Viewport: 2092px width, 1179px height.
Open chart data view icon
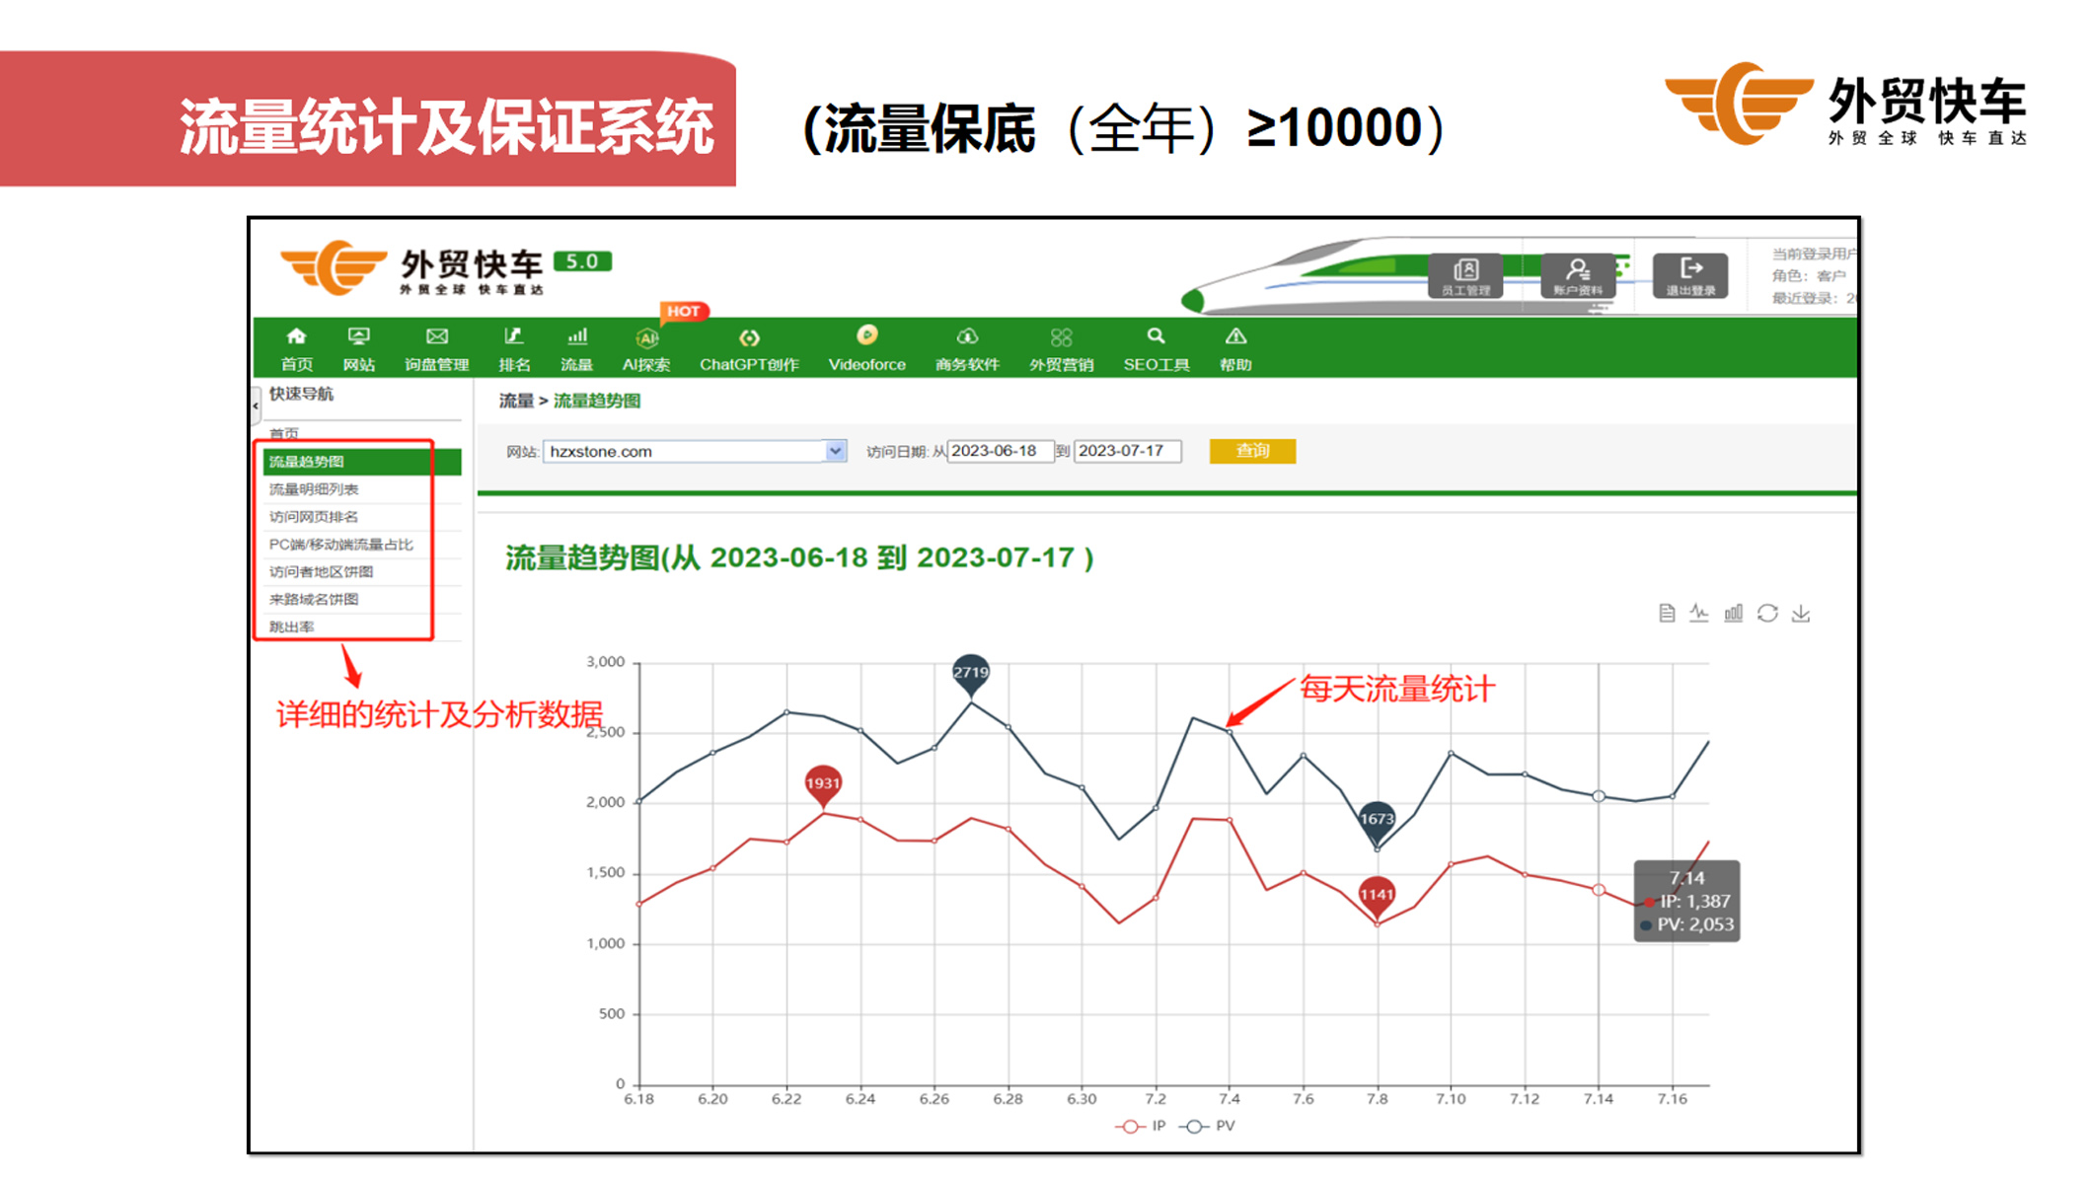1667,614
